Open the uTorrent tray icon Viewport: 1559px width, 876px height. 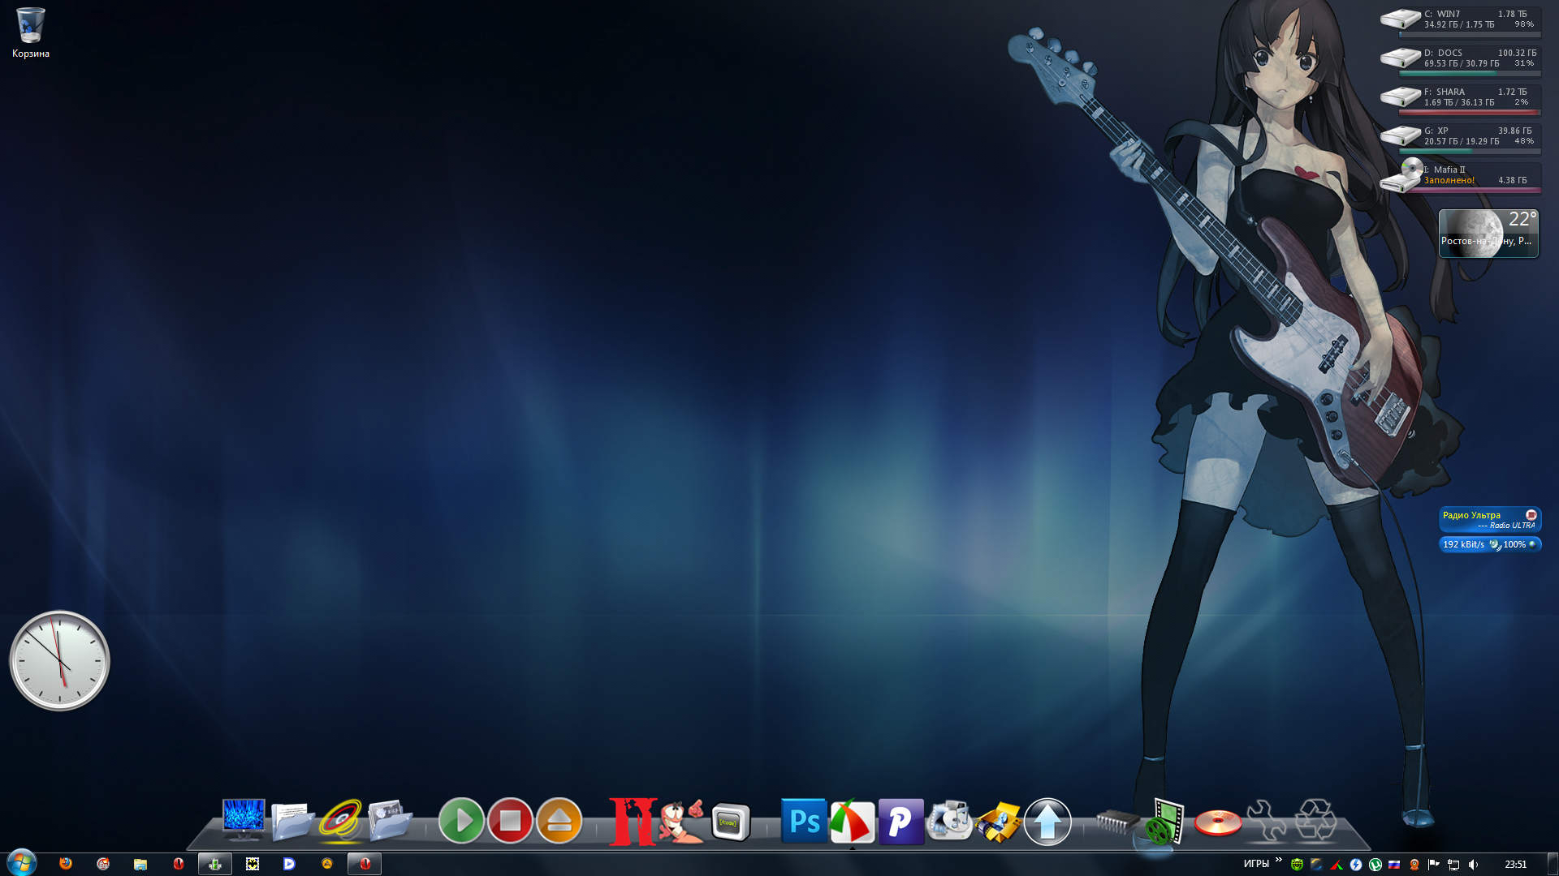1375,865
